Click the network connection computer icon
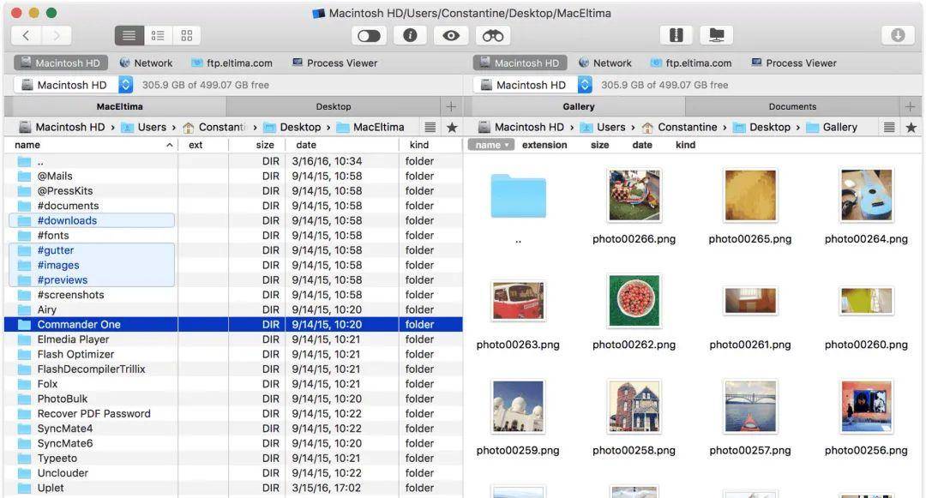Viewport: 926px width, 498px height. (x=716, y=35)
